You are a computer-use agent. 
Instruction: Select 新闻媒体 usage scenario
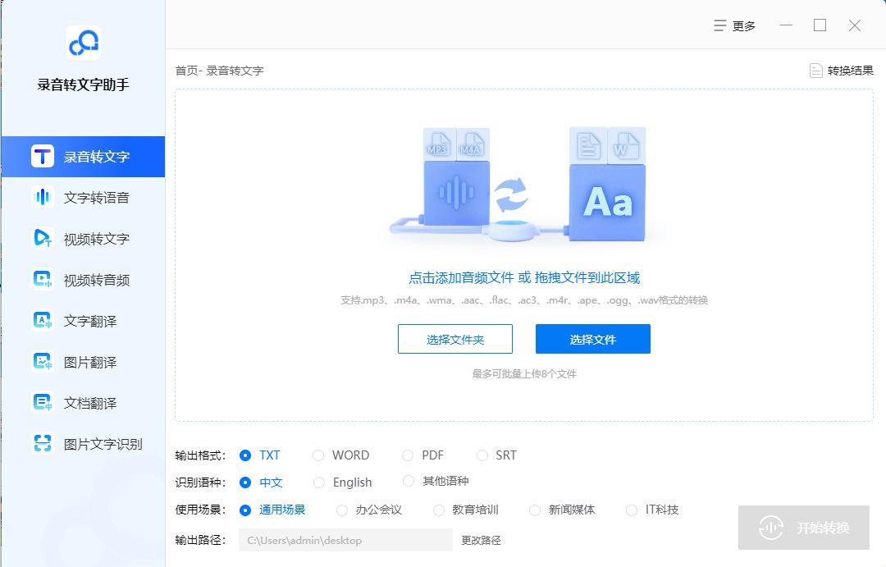coord(562,510)
